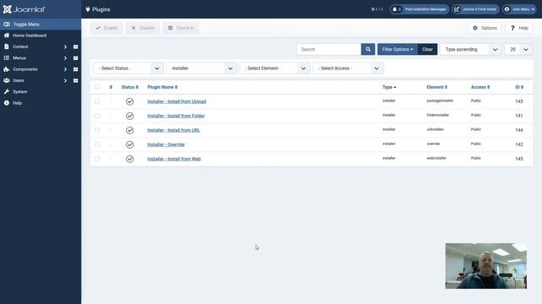Screen dimensions: 542x304
Task: Open Post Installation Messages
Action: pyautogui.click(x=419, y=9)
